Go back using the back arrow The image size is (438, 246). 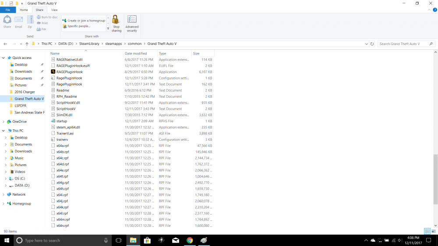click(5, 44)
